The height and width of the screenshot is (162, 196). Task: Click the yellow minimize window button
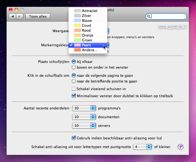click(x=17, y=10)
